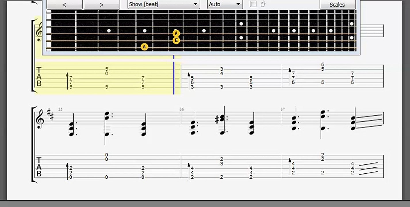Select strum arrow in measure 36 lower tab

189,171
